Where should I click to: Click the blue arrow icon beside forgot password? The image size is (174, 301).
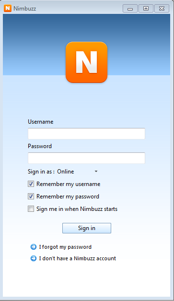click(x=34, y=247)
